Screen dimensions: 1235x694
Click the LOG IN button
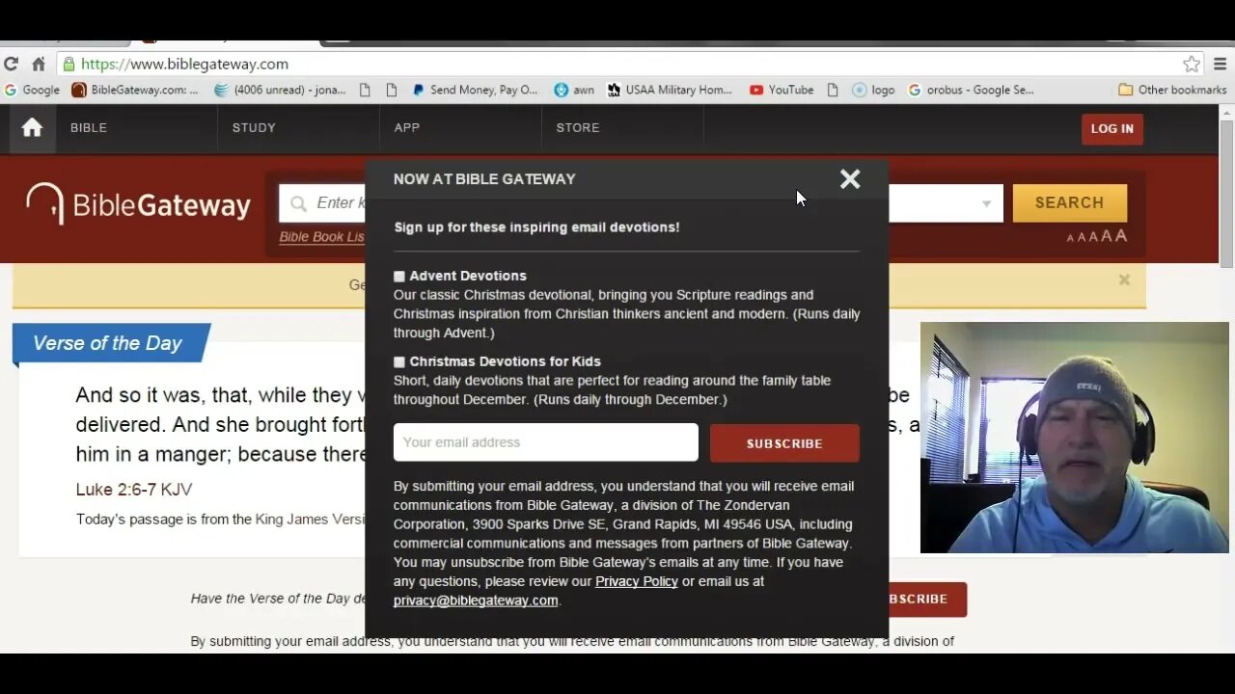(1112, 129)
